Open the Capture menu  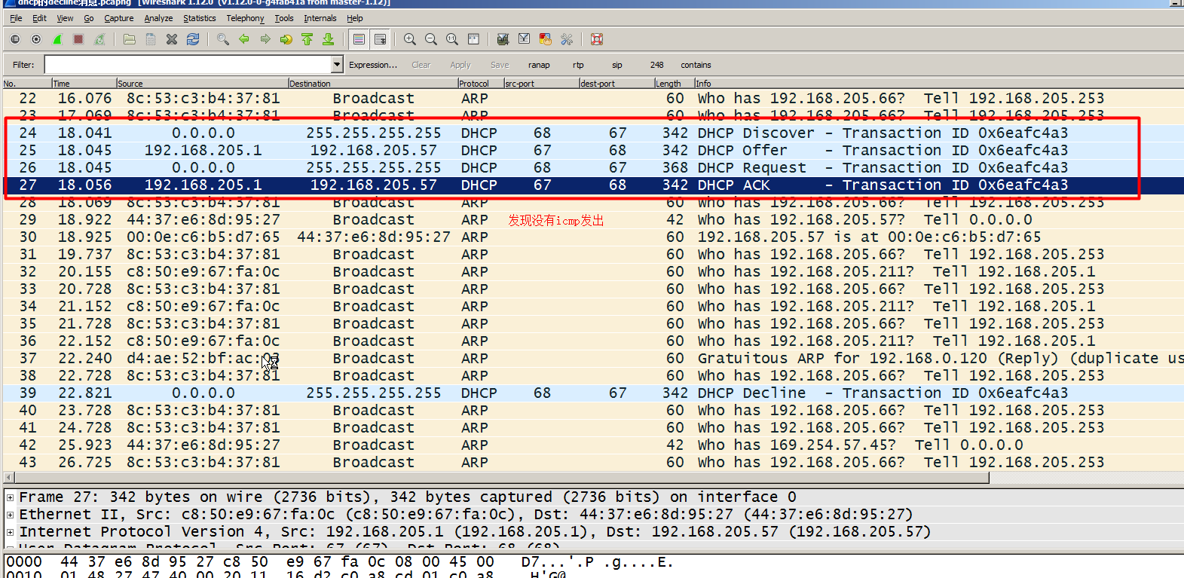click(118, 18)
